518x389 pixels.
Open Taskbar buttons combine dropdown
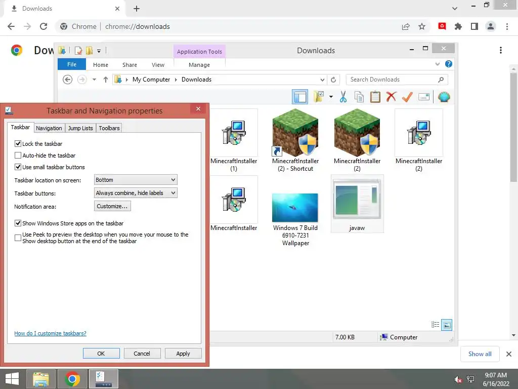pos(136,193)
